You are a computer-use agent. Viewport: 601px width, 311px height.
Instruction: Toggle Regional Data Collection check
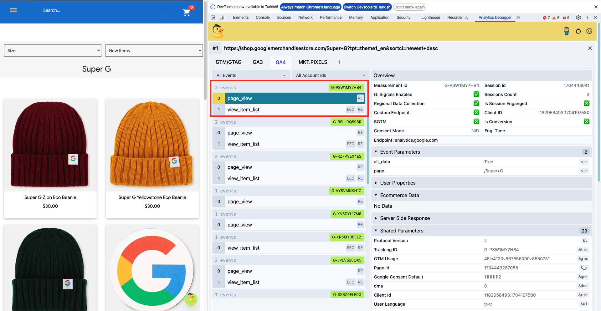(476, 104)
